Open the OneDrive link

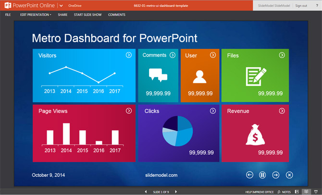click(x=75, y=6)
